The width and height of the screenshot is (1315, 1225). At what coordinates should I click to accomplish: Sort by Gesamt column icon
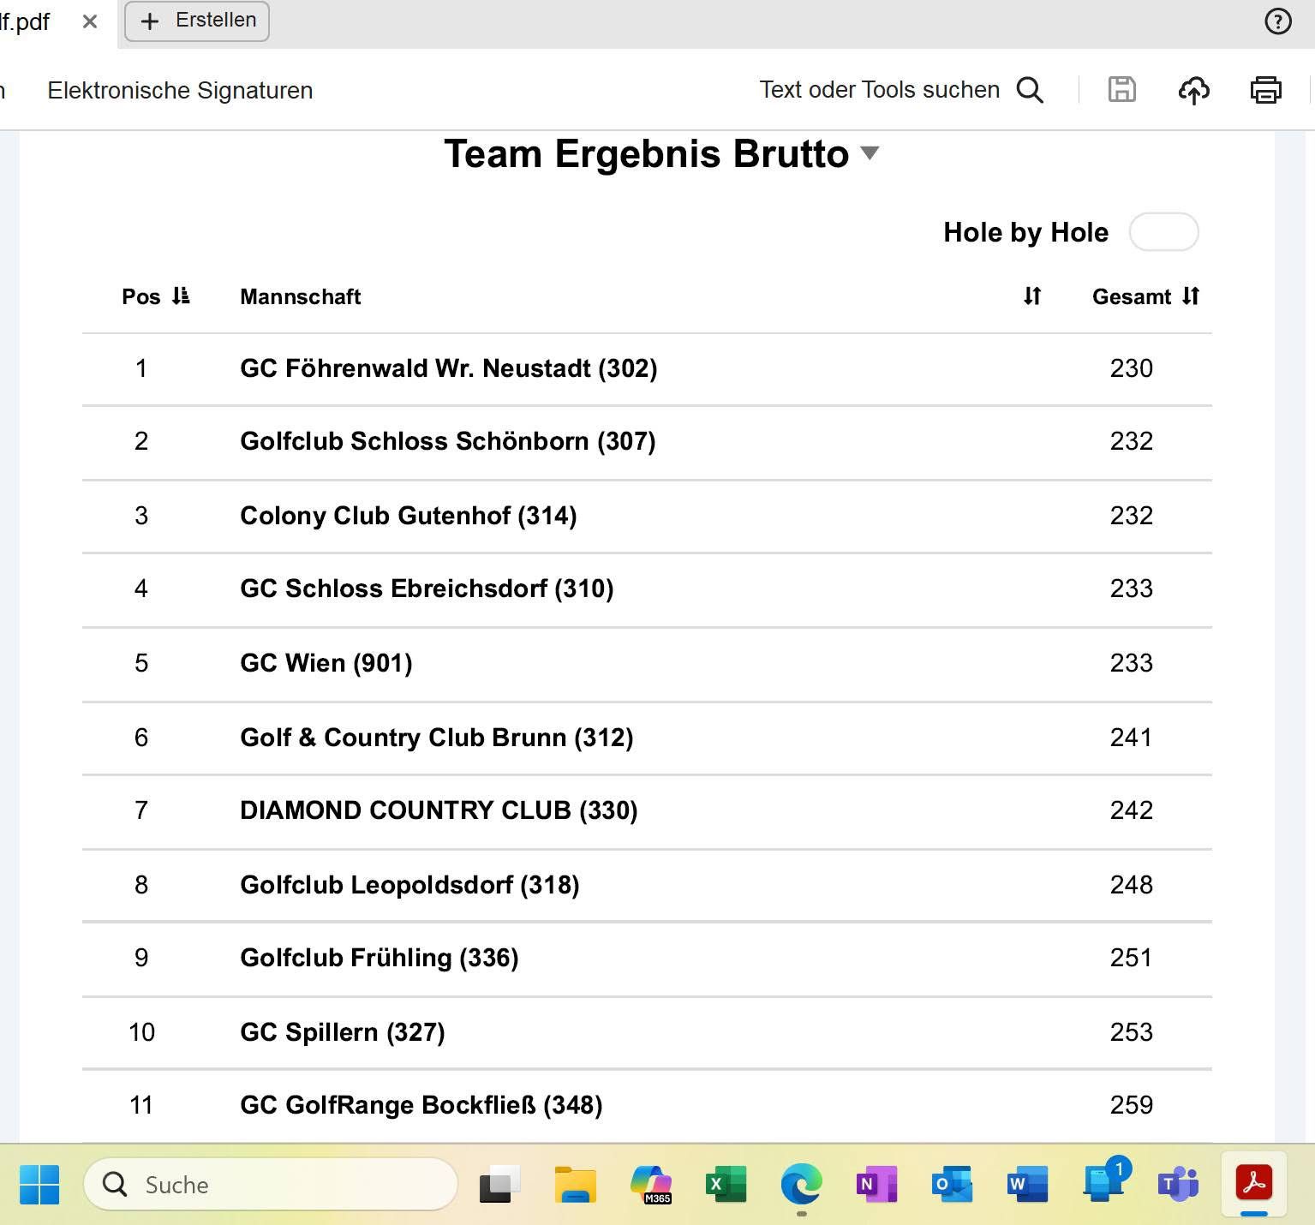(x=1191, y=296)
